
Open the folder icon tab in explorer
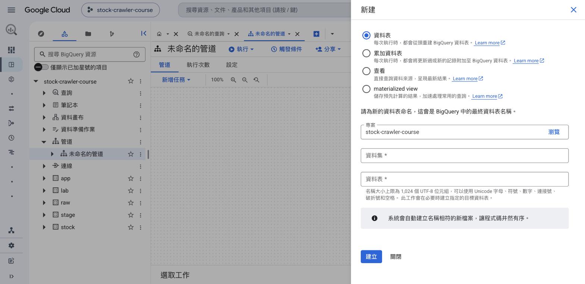coord(88,34)
